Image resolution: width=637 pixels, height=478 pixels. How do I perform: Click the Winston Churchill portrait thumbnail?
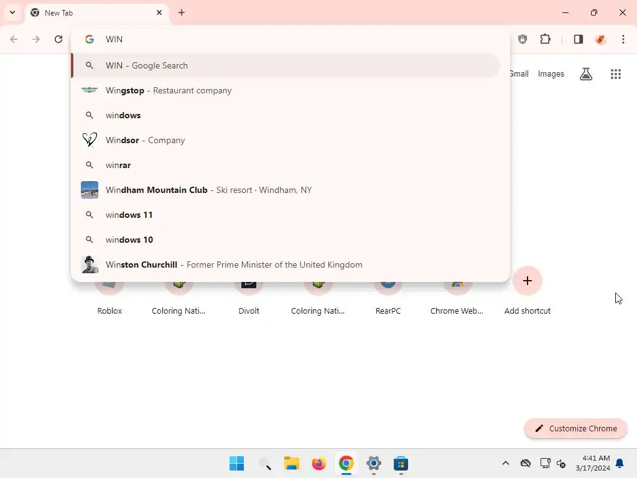tap(90, 265)
